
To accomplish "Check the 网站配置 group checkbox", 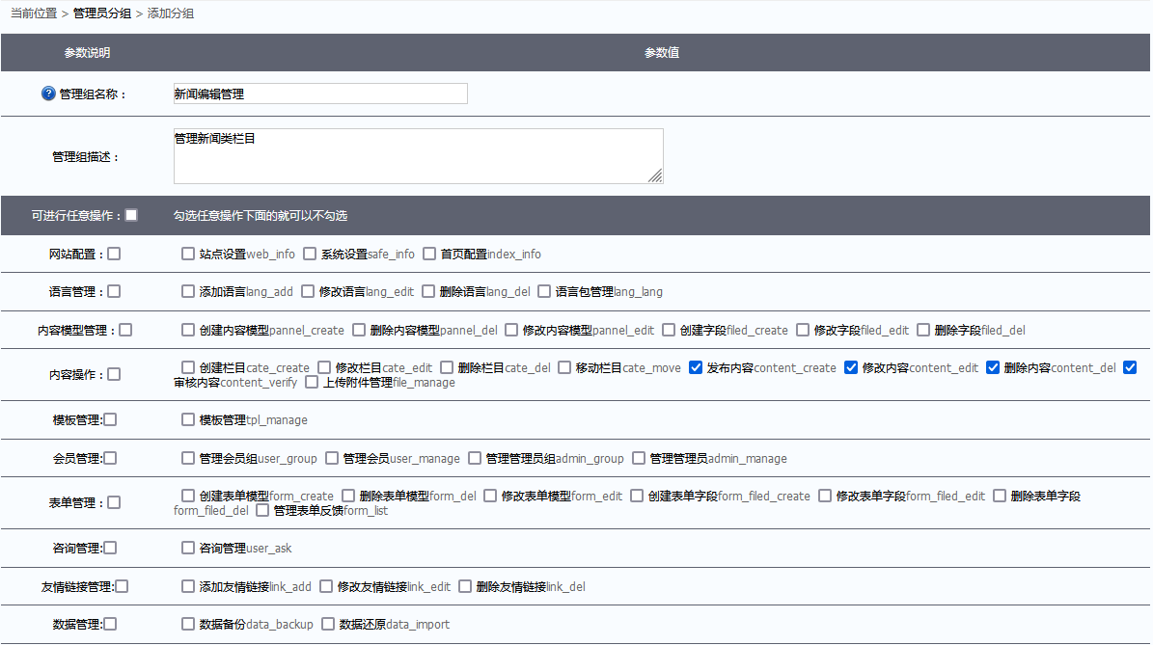I will [114, 254].
